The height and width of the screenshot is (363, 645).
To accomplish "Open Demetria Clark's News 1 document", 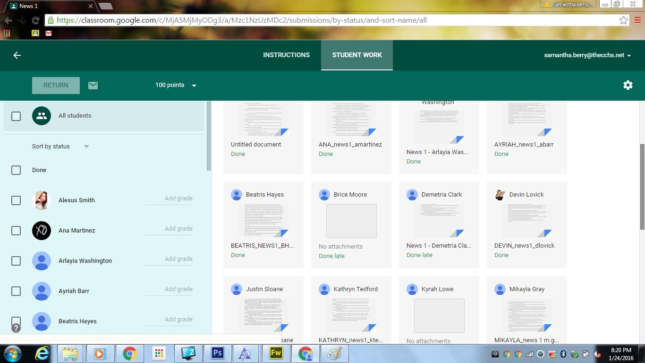I will (439, 221).
